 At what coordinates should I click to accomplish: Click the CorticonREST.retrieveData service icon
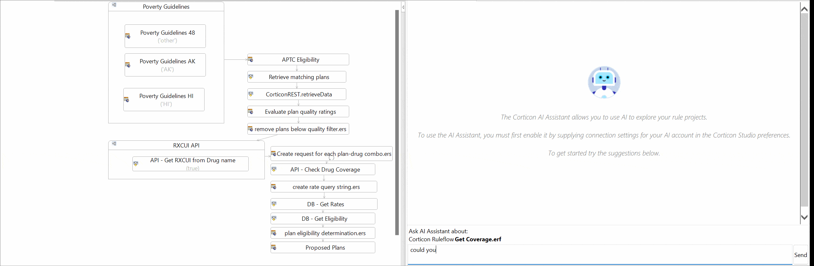pyautogui.click(x=251, y=94)
